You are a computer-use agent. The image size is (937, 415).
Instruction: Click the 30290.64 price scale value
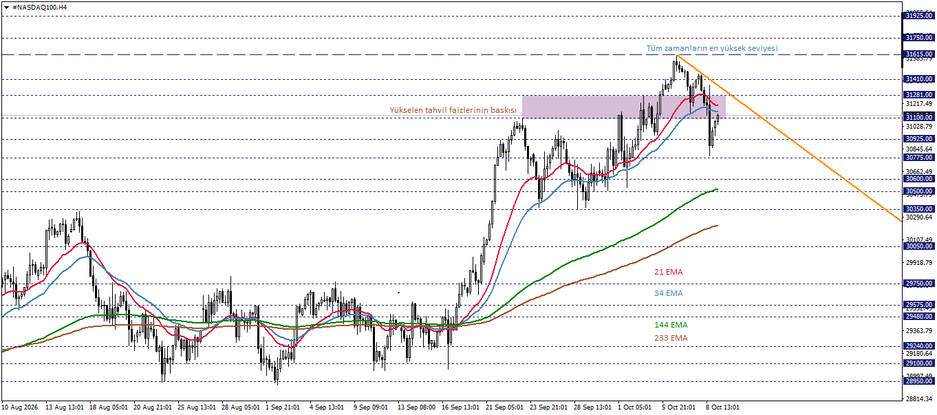pyautogui.click(x=919, y=217)
